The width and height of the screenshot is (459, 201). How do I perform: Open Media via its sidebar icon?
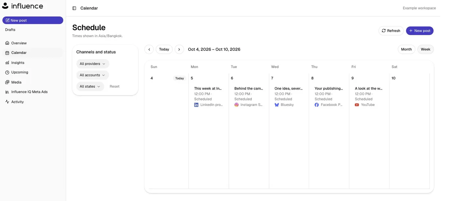coord(7,82)
